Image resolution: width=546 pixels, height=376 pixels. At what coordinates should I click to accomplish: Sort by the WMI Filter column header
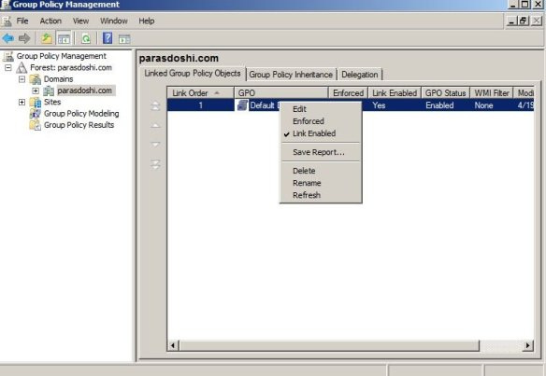(492, 93)
